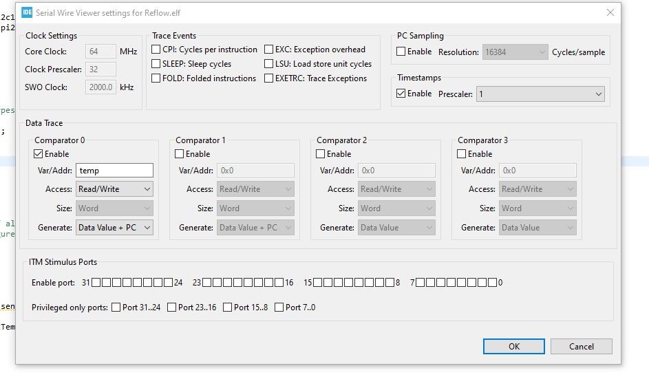The width and height of the screenshot is (649, 388).
Task: Enable PC Sampling checkbox
Action: click(401, 52)
